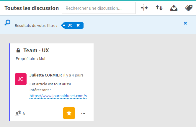This screenshot has width=196, height=127.
Task: Click the participants icon showing 6
Action: [18, 113]
